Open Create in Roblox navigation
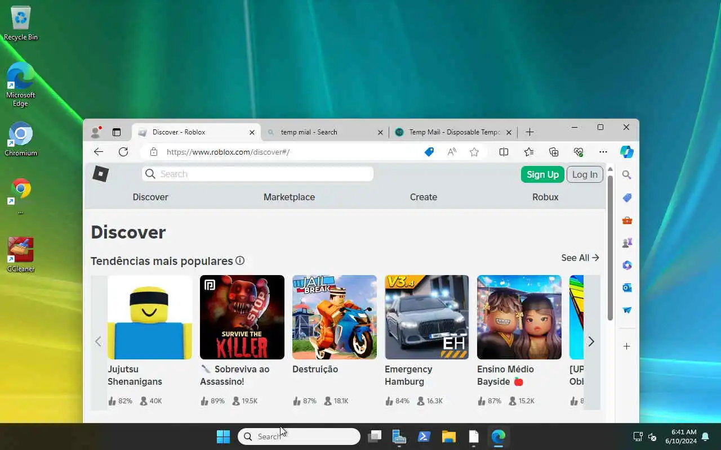The height and width of the screenshot is (450, 721). (424, 197)
